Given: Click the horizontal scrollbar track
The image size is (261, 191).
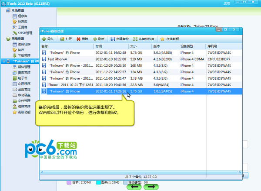Looking at the screenshot, I should [x=141, y=172].
